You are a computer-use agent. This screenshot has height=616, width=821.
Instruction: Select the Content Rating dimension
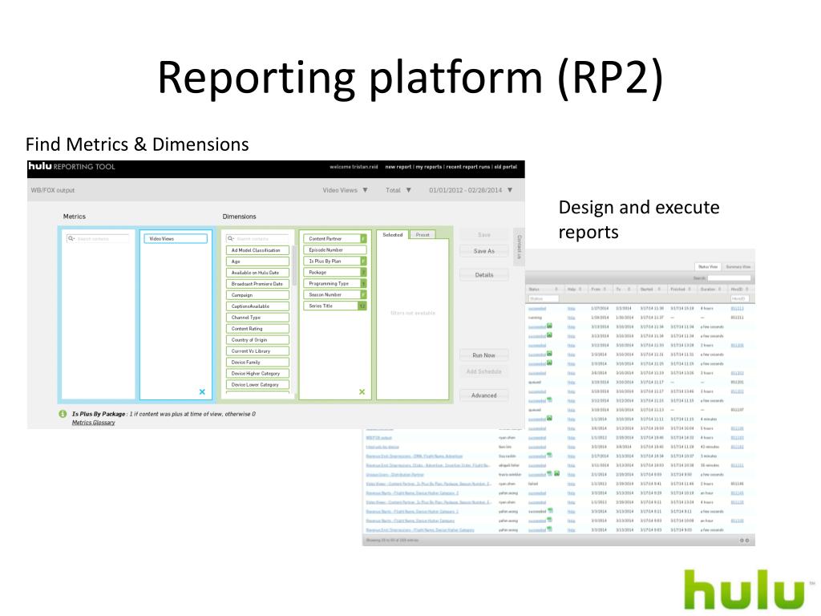(x=257, y=329)
